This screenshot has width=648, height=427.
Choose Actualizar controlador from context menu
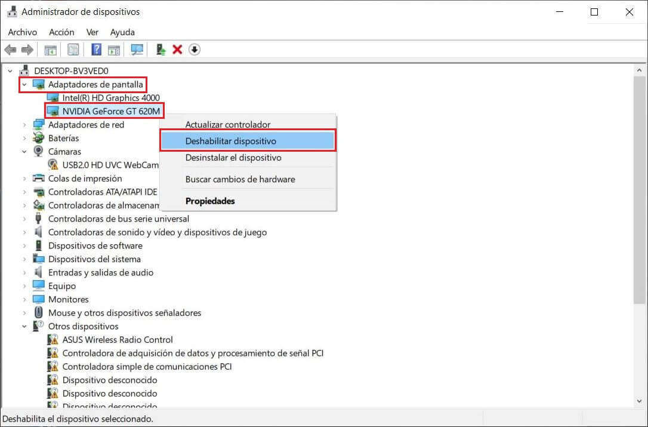[x=248, y=125]
